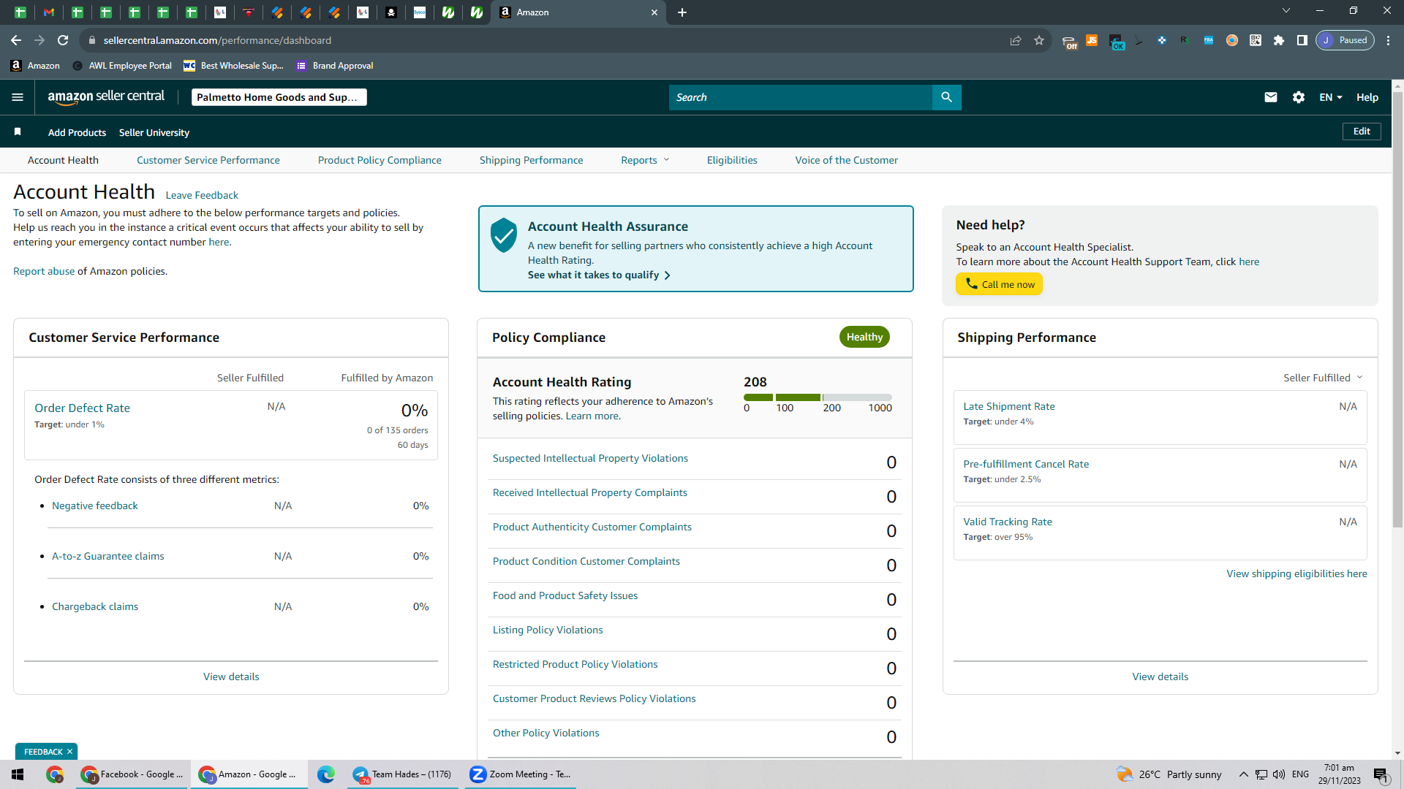Click the search magnifier button

click(946, 97)
